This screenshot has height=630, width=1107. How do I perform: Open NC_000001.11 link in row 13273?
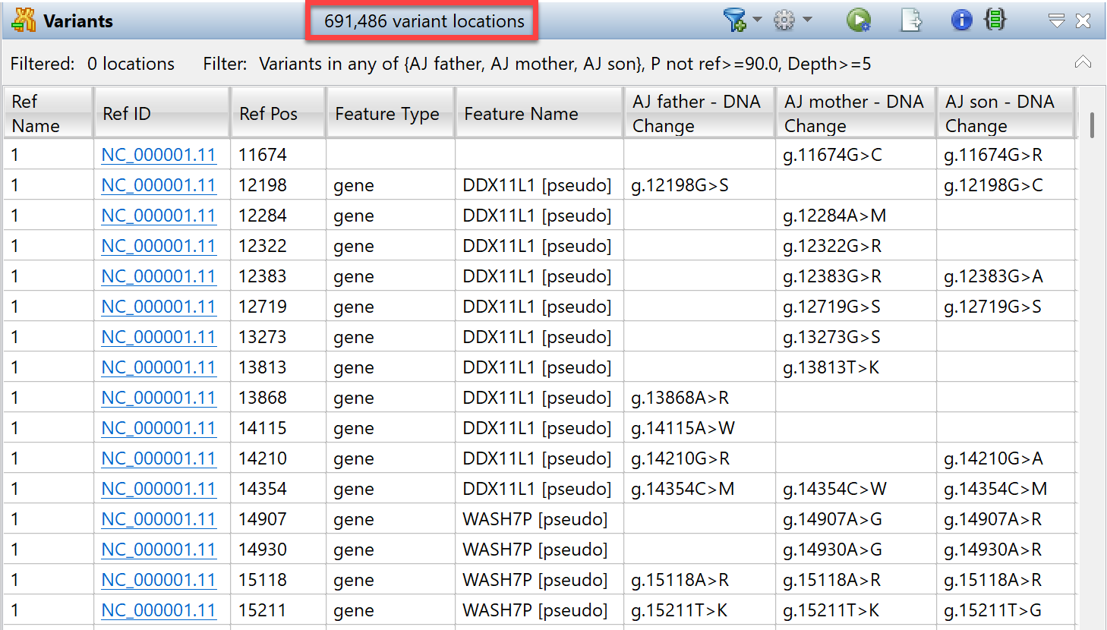pos(159,337)
